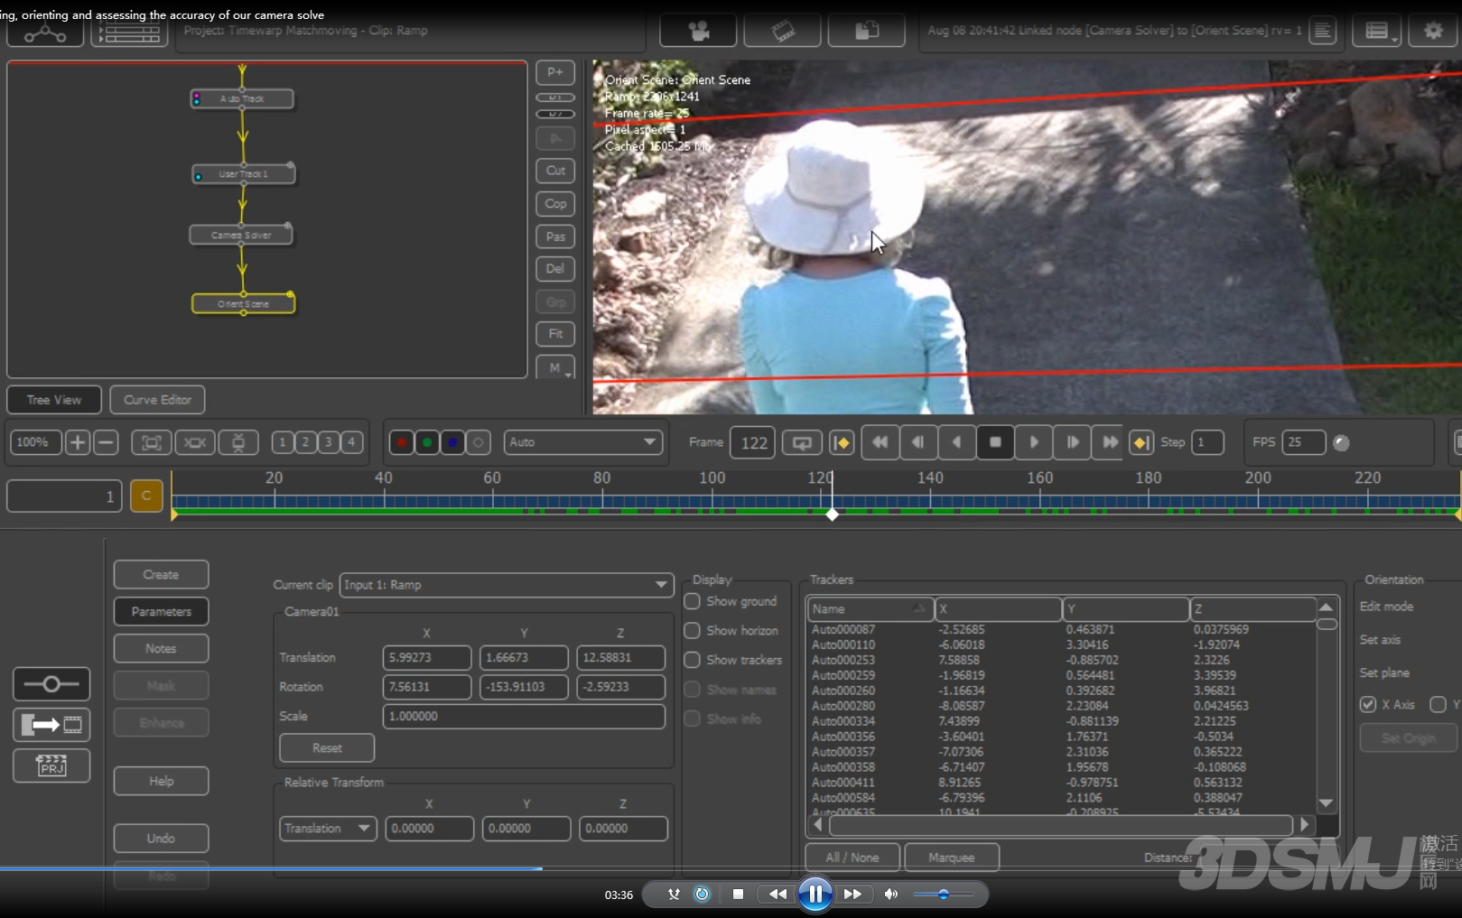Click the Undo button
The height and width of the screenshot is (918, 1462).
161,838
